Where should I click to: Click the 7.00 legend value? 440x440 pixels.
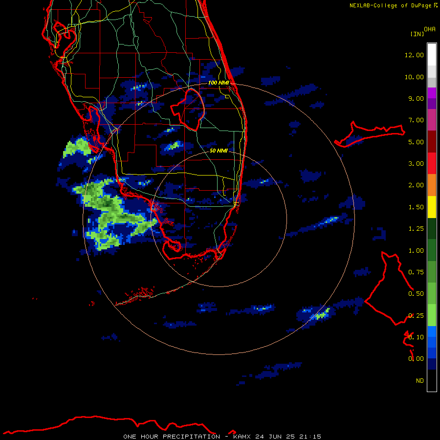[x=416, y=120]
